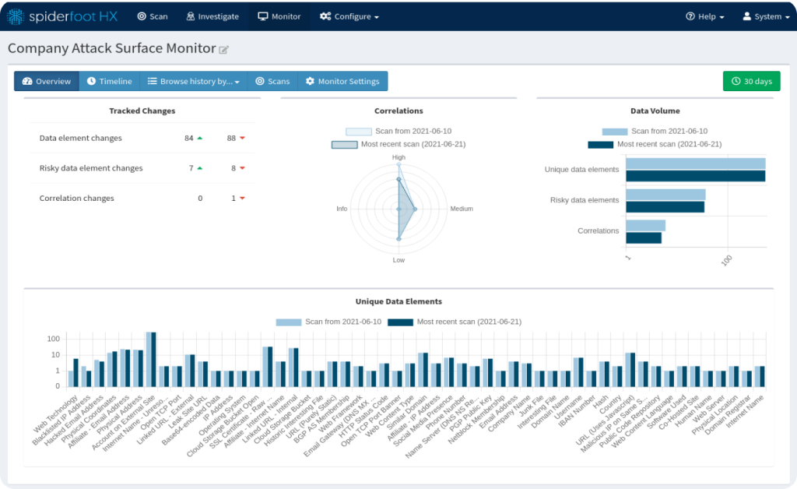Open the System dropdown caret
The height and width of the screenshot is (489, 797).
(778, 17)
